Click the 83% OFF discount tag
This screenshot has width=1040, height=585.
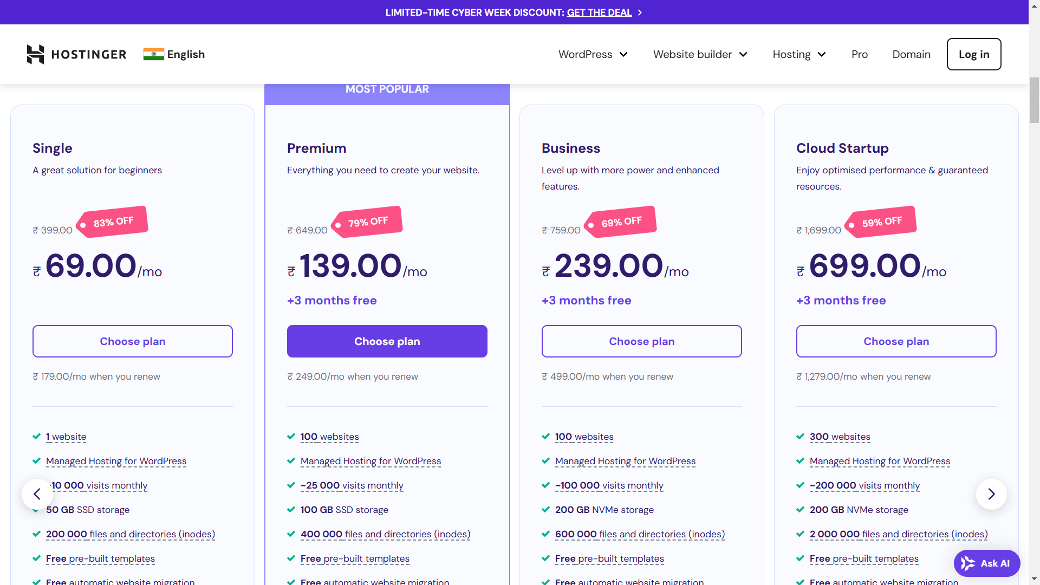[x=113, y=222]
